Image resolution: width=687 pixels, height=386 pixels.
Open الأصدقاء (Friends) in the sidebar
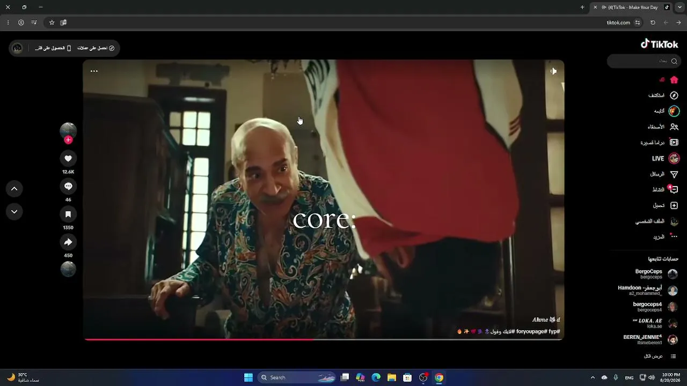662,127
